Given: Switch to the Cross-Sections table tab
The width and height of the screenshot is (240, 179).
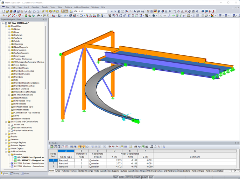Looking at the screenshot, I should click(x=184, y=171).
